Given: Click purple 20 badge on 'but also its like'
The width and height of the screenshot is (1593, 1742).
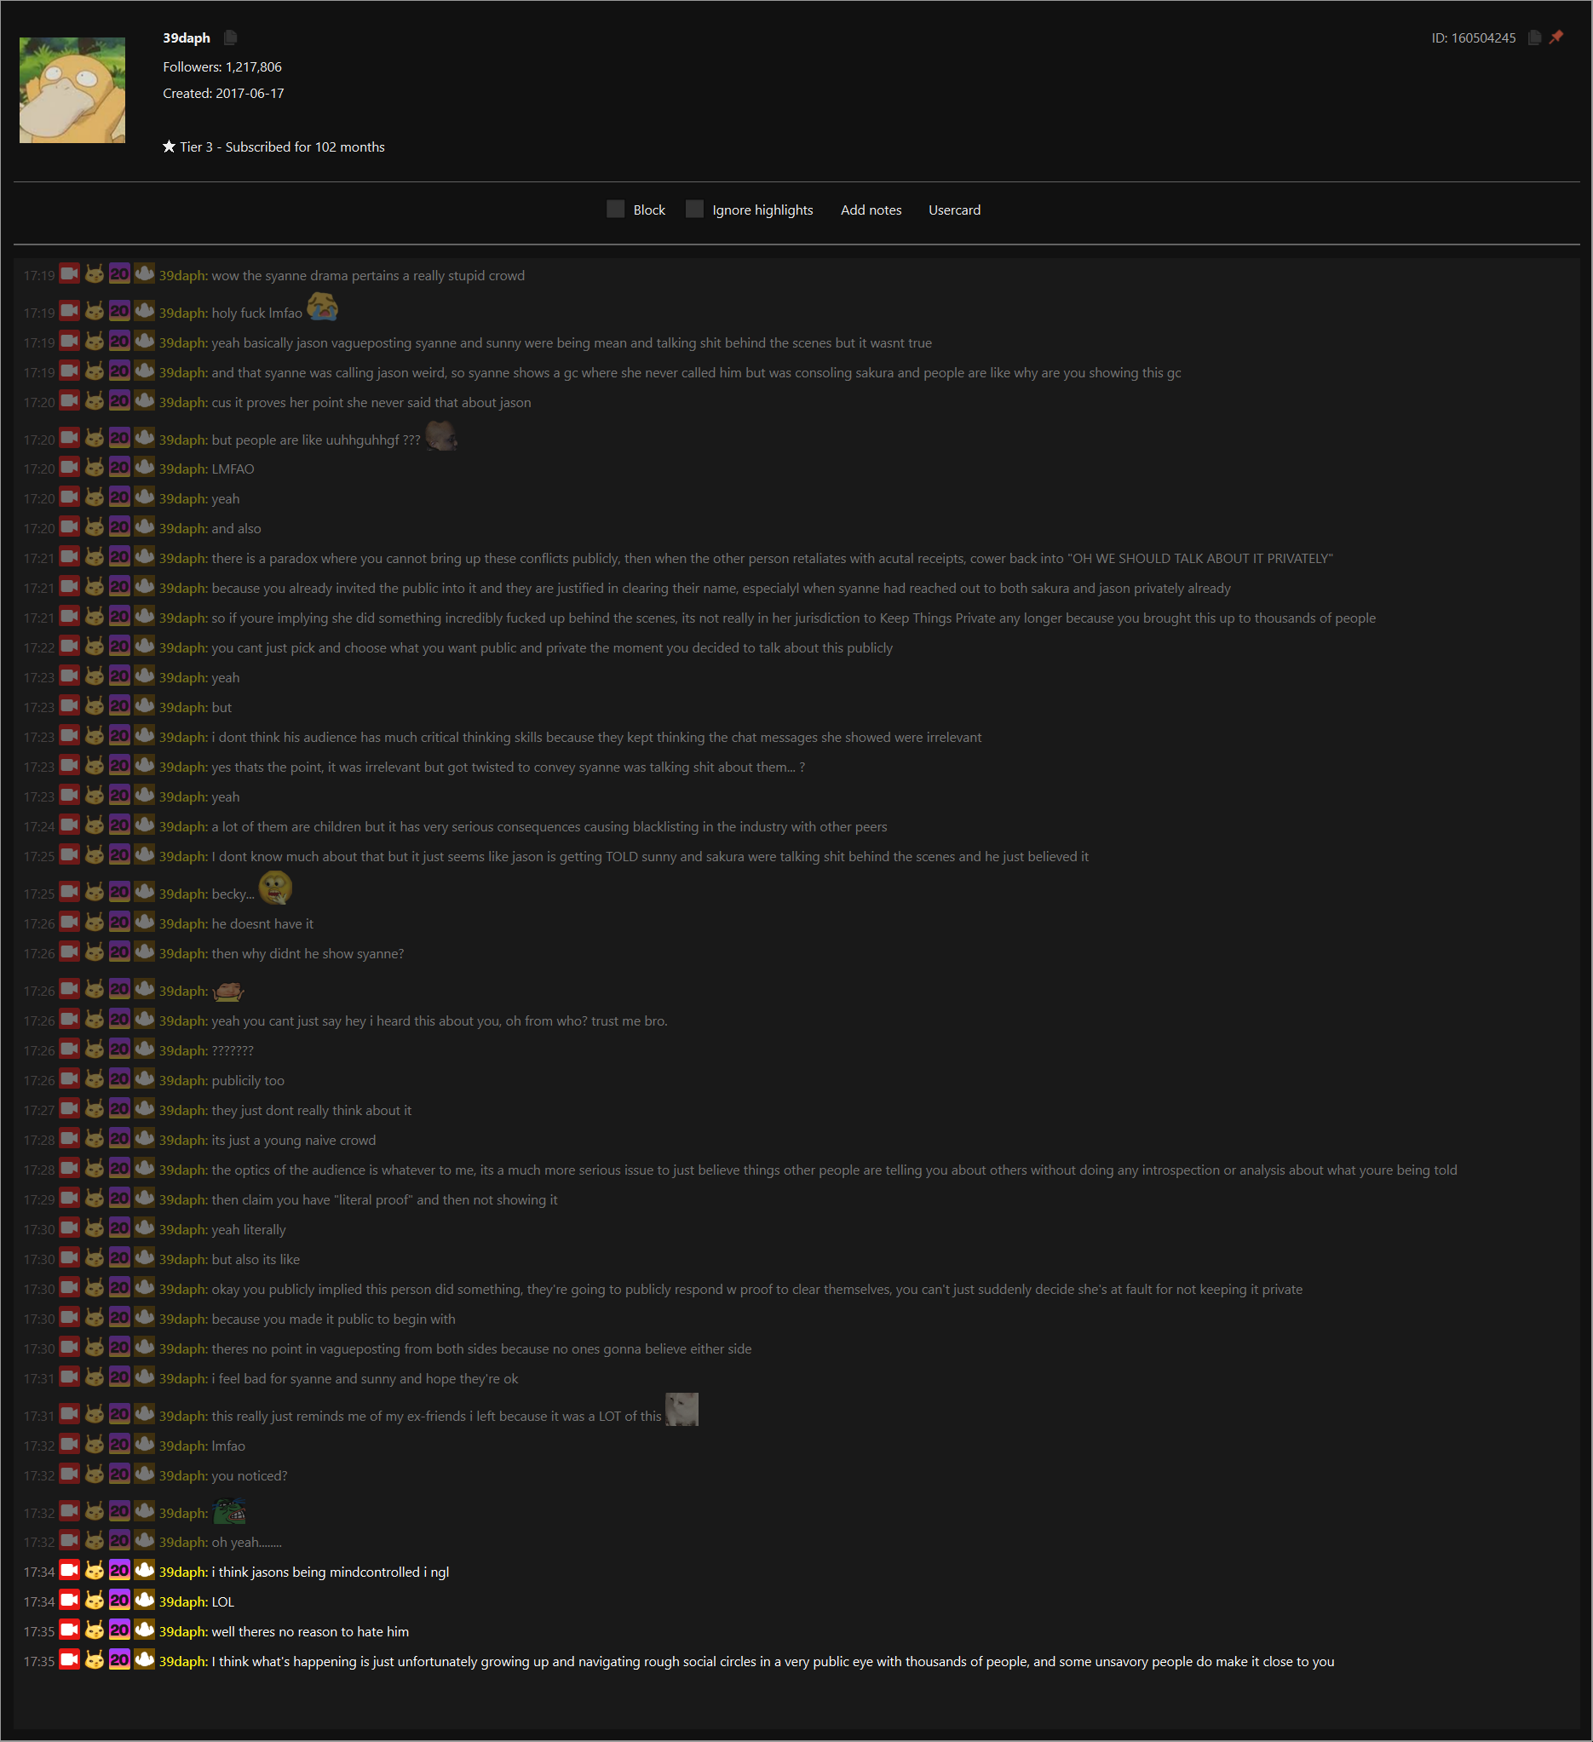Looking at the screenshot, I should click(x=119, y=1258).
